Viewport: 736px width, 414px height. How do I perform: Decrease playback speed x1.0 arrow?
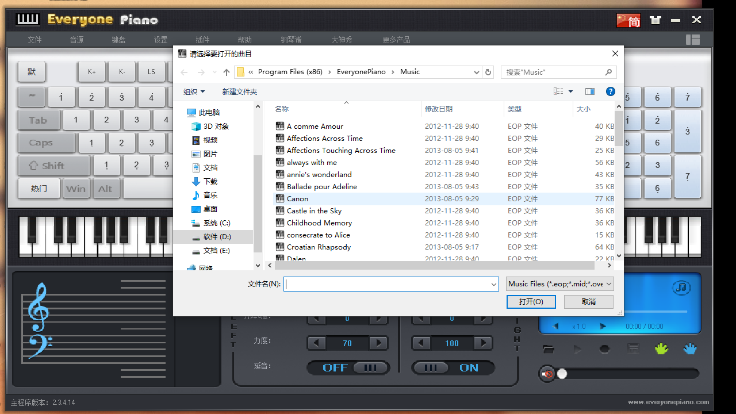coord(556,326)
